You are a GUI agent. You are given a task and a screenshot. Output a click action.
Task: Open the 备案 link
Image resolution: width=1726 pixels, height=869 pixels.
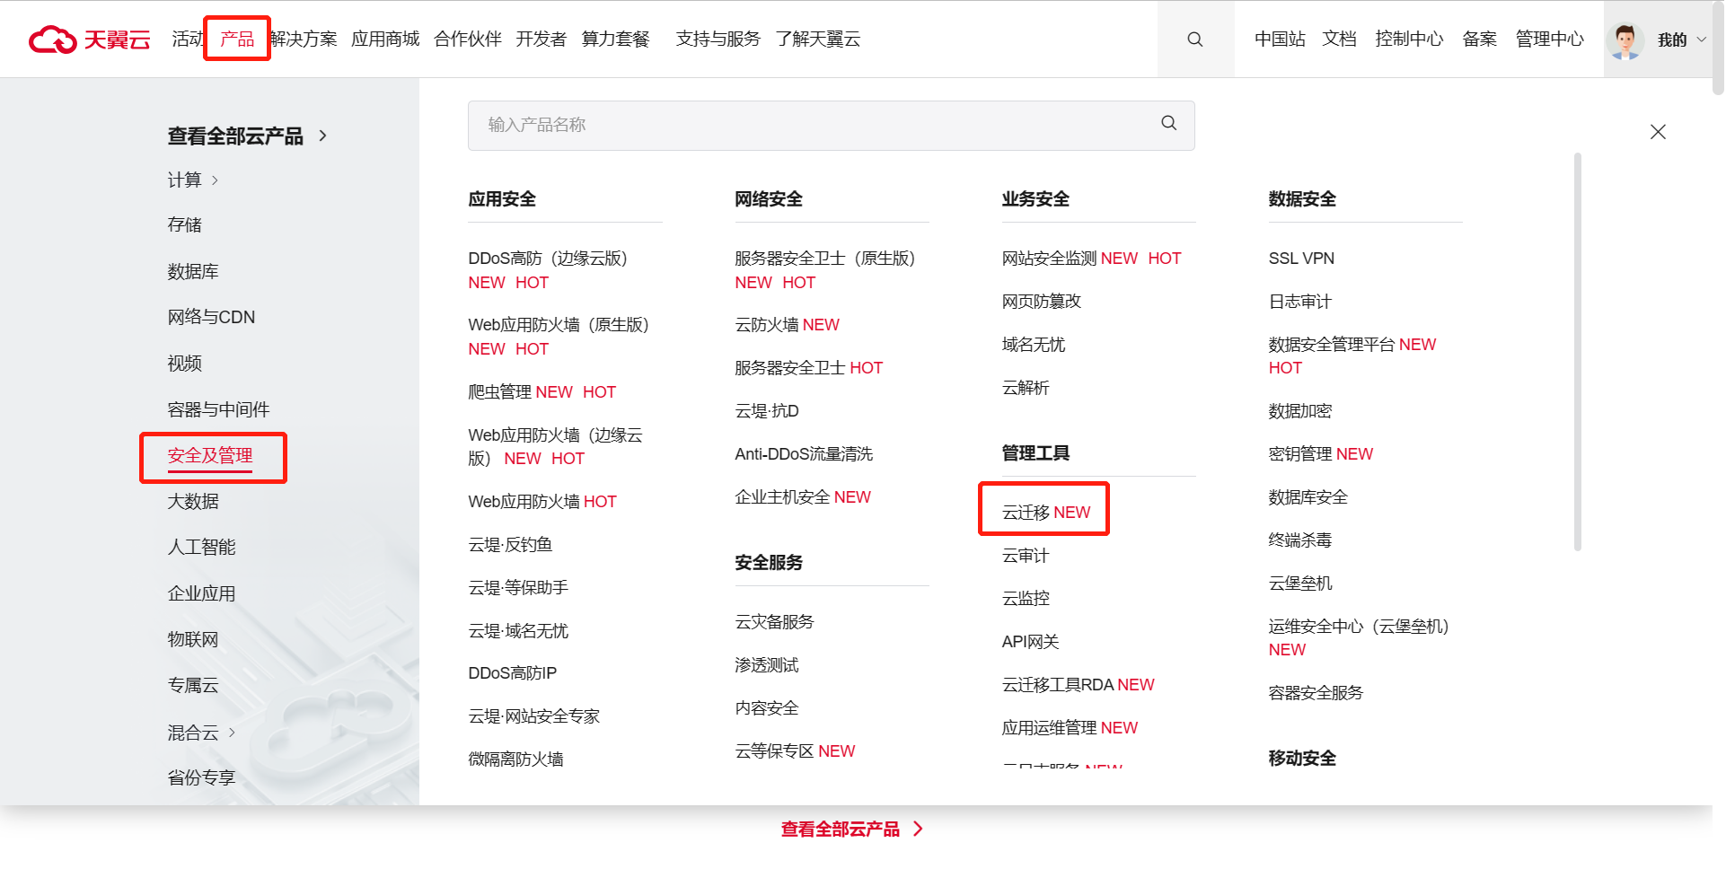coord(1479,39)
